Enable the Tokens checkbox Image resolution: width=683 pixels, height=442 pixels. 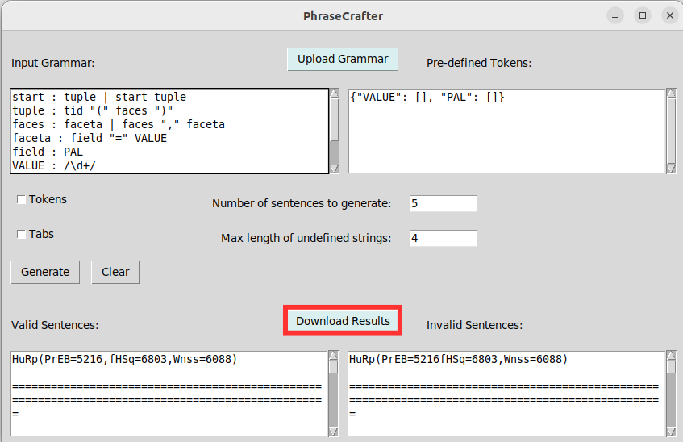click(22, 200)
